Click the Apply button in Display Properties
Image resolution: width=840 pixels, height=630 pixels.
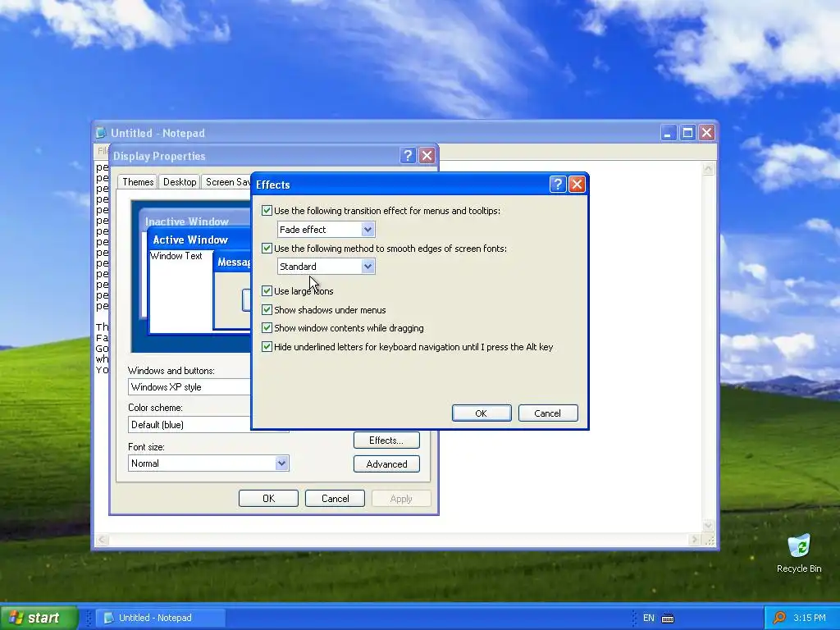[x=401, y=498]
